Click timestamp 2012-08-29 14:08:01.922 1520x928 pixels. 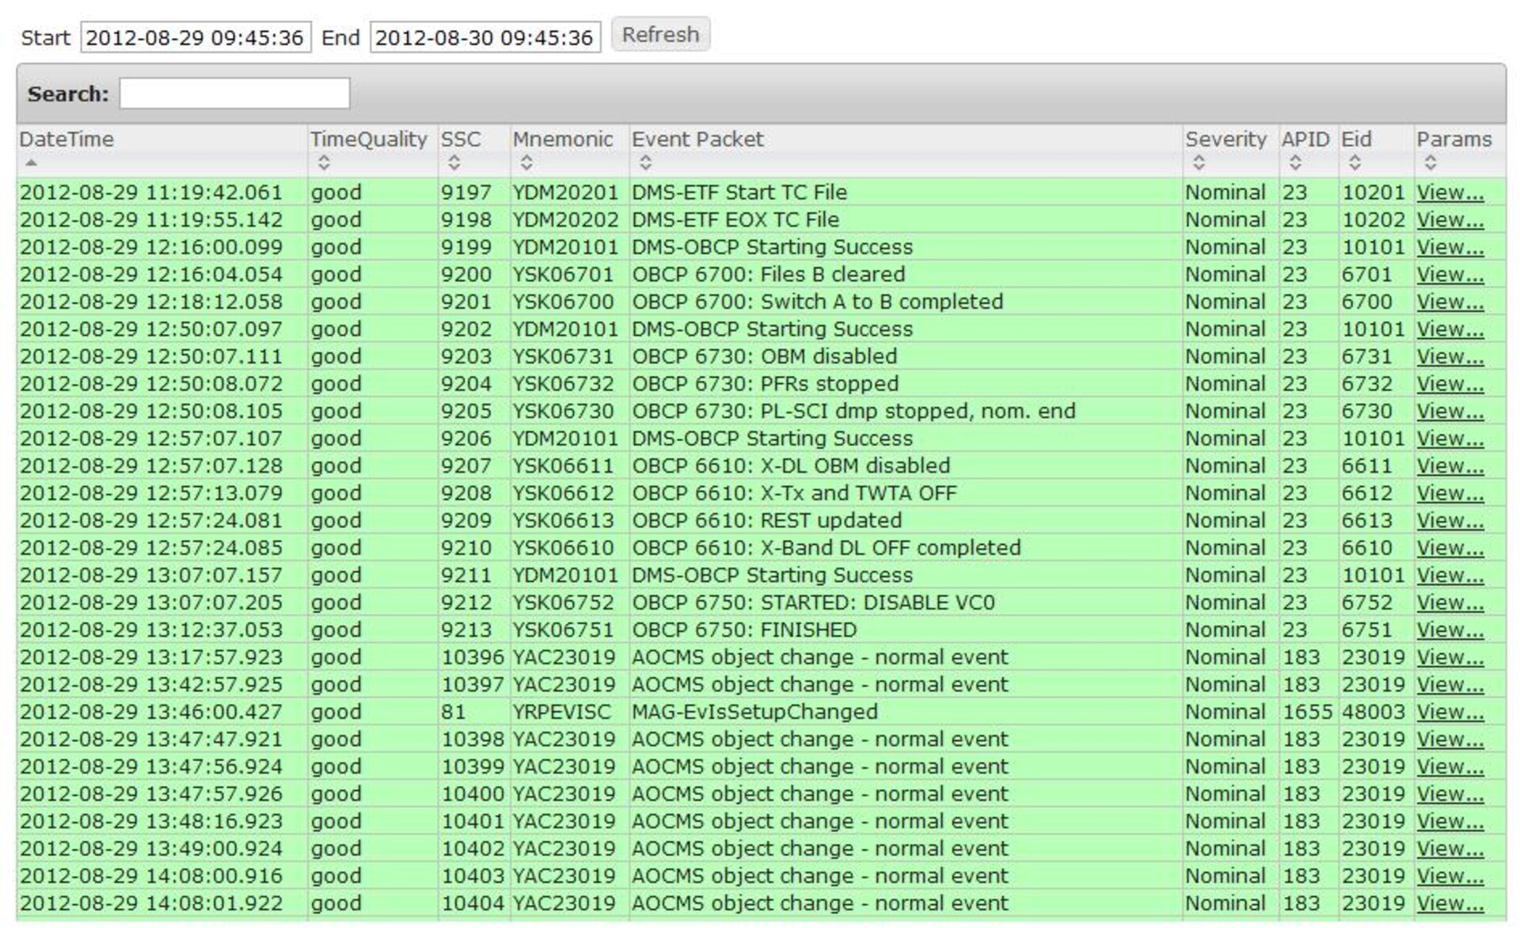[x=151, y=903]
